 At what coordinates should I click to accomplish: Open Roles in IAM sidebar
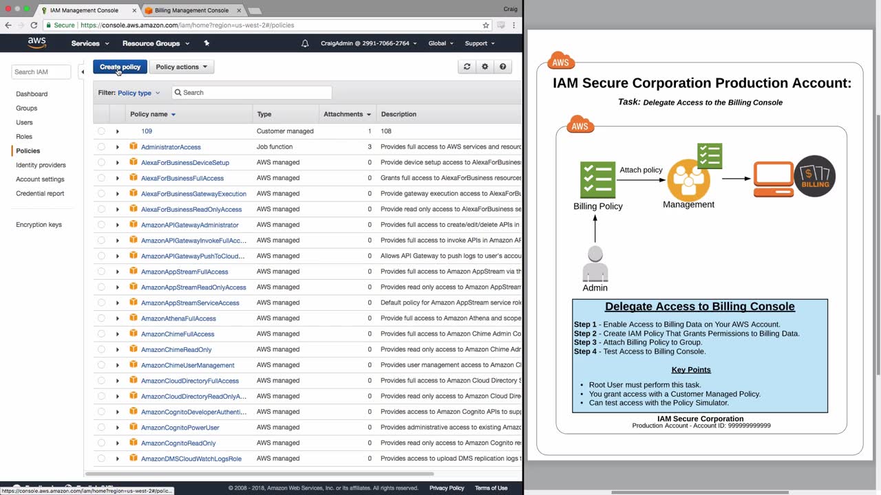[24, 137]
